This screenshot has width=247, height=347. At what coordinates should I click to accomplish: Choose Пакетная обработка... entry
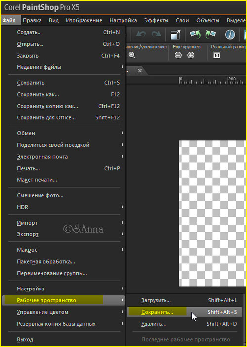tap(64, 262)
